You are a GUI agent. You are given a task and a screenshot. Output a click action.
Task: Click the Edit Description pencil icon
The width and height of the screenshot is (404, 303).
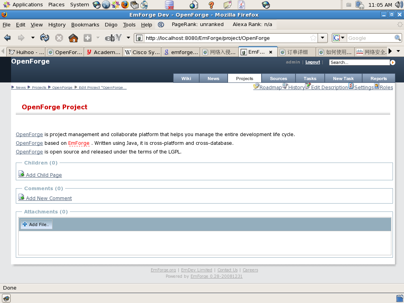[x=308, y=86]
